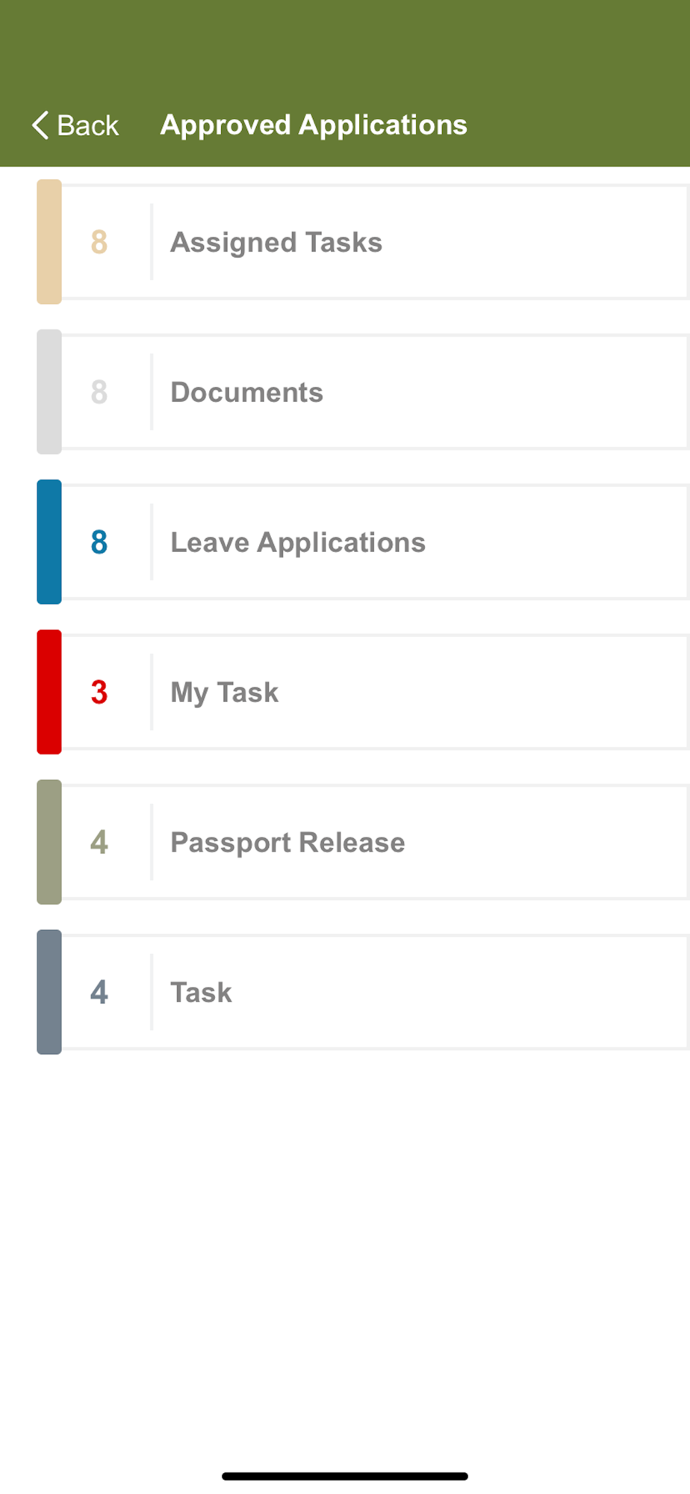Click the red bar beside My Task
Image resolution: width=690 pixels, height=1494 pixels.
pos(49,692)
